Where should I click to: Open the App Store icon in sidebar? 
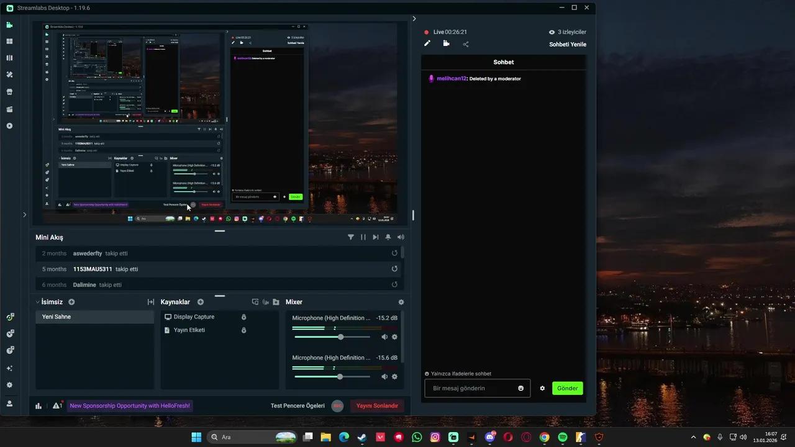tap(9, 92)
